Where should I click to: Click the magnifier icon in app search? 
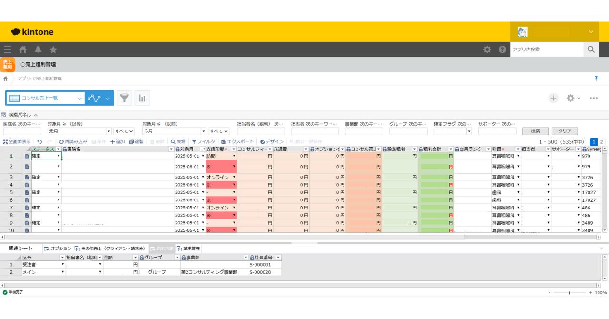591,50
